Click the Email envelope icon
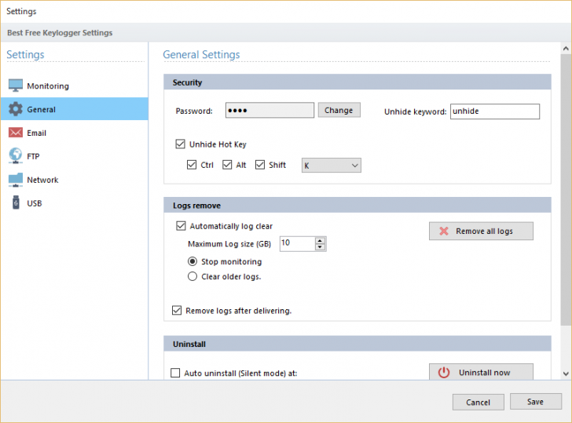 click(16, 133)
